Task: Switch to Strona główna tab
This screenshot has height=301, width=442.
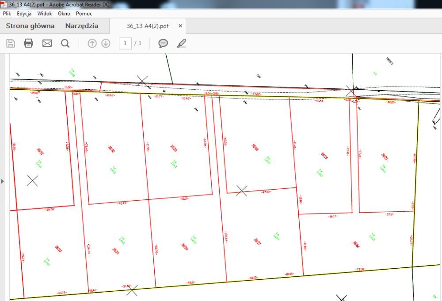Action: [x=30, y=26]
